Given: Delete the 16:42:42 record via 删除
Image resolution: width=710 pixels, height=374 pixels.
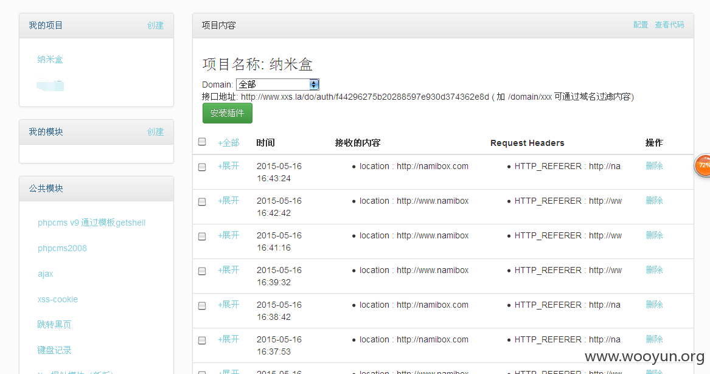Looking at the screenshot, I should (654, 201).
